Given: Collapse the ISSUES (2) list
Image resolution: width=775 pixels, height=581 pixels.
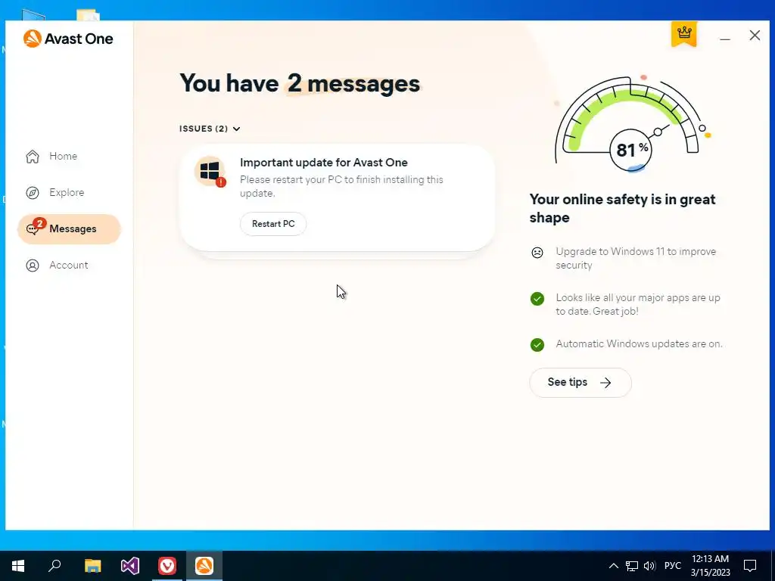Looking at the screenshot, I should 210,129.
